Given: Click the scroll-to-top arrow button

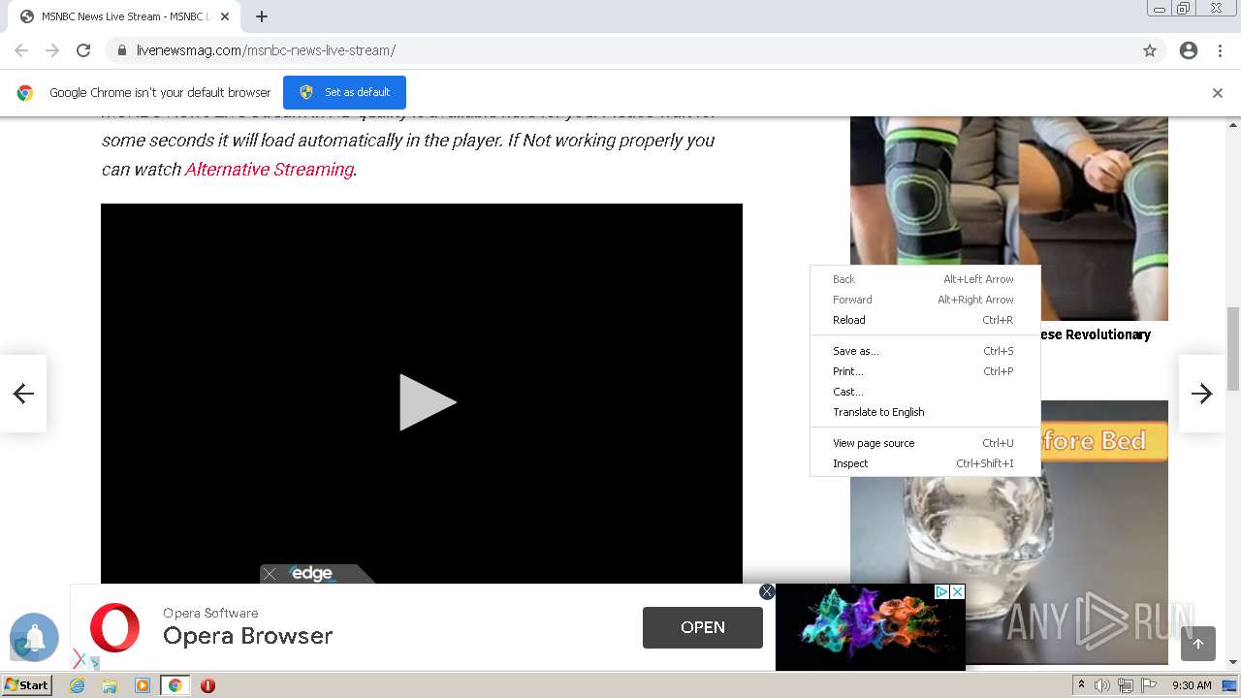Looking at the screenshot, I should 1198,644.
